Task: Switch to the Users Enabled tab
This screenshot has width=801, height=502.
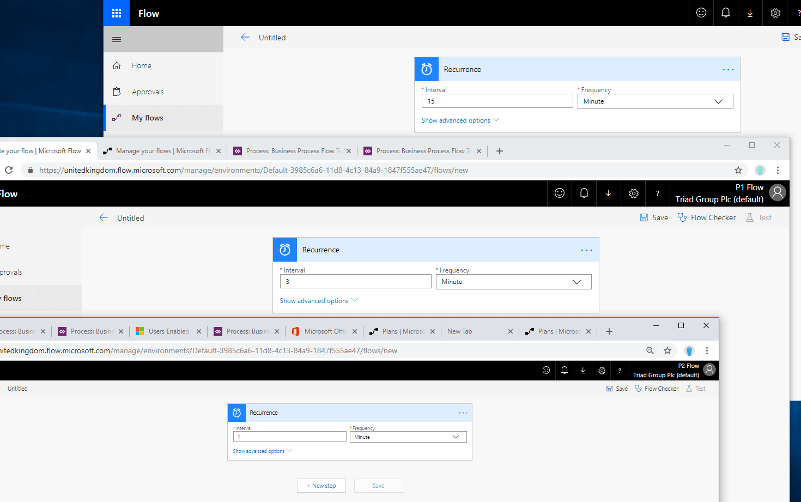Action: point(168,331)
